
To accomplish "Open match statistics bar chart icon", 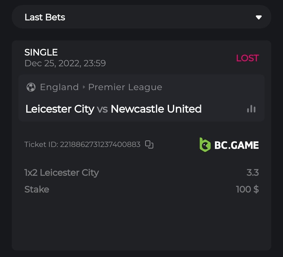I will 251,109.
